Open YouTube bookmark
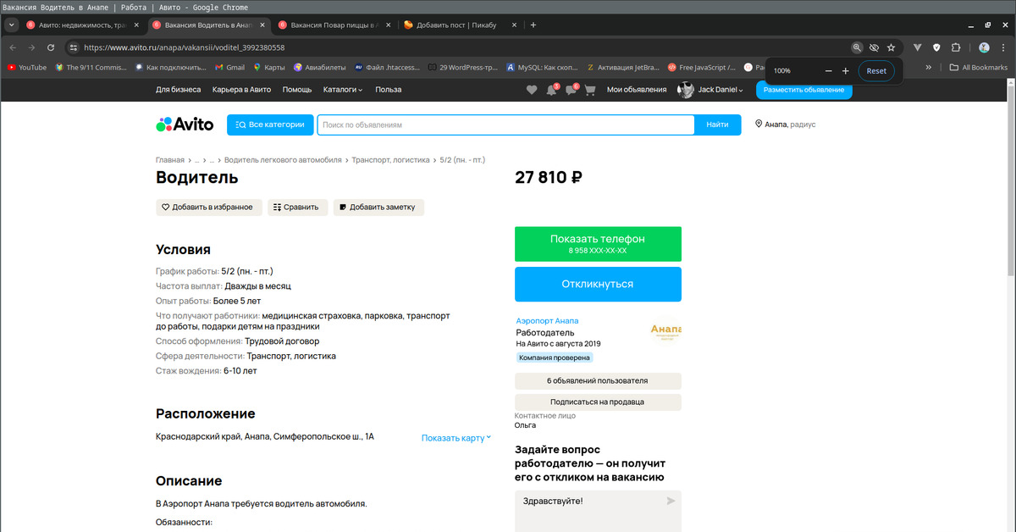Image resolution: width=1016 pixels, height=532 pixels. [x=27, y=67]
